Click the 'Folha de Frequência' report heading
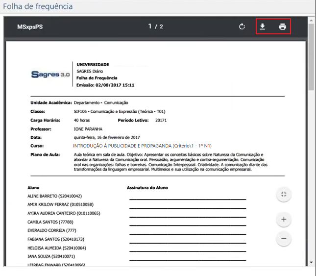The image size is (316, 276). (x=97, y=78)
